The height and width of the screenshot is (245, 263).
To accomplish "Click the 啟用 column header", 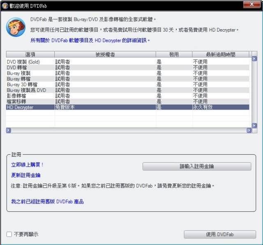I will click(174, 54).
